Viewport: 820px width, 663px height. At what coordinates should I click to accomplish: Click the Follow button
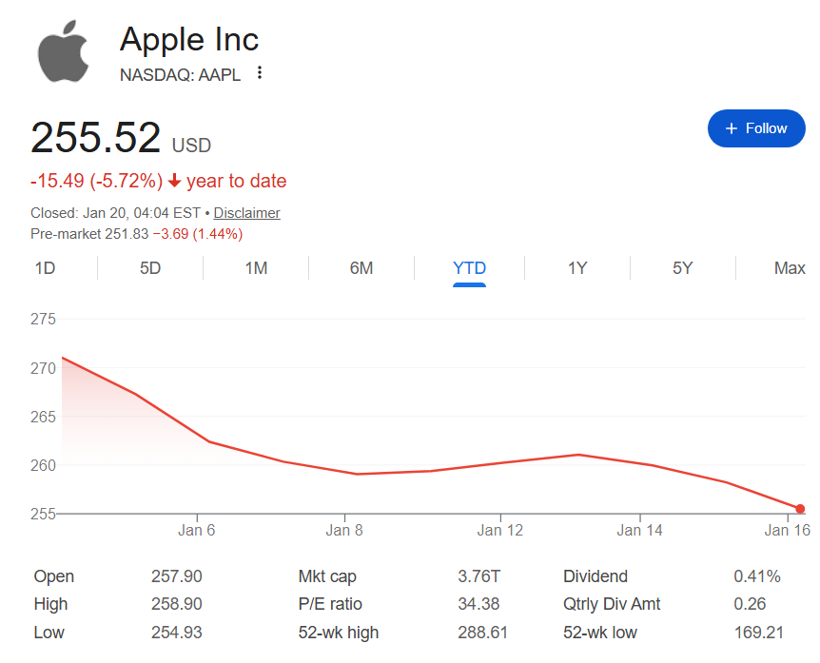756,128
